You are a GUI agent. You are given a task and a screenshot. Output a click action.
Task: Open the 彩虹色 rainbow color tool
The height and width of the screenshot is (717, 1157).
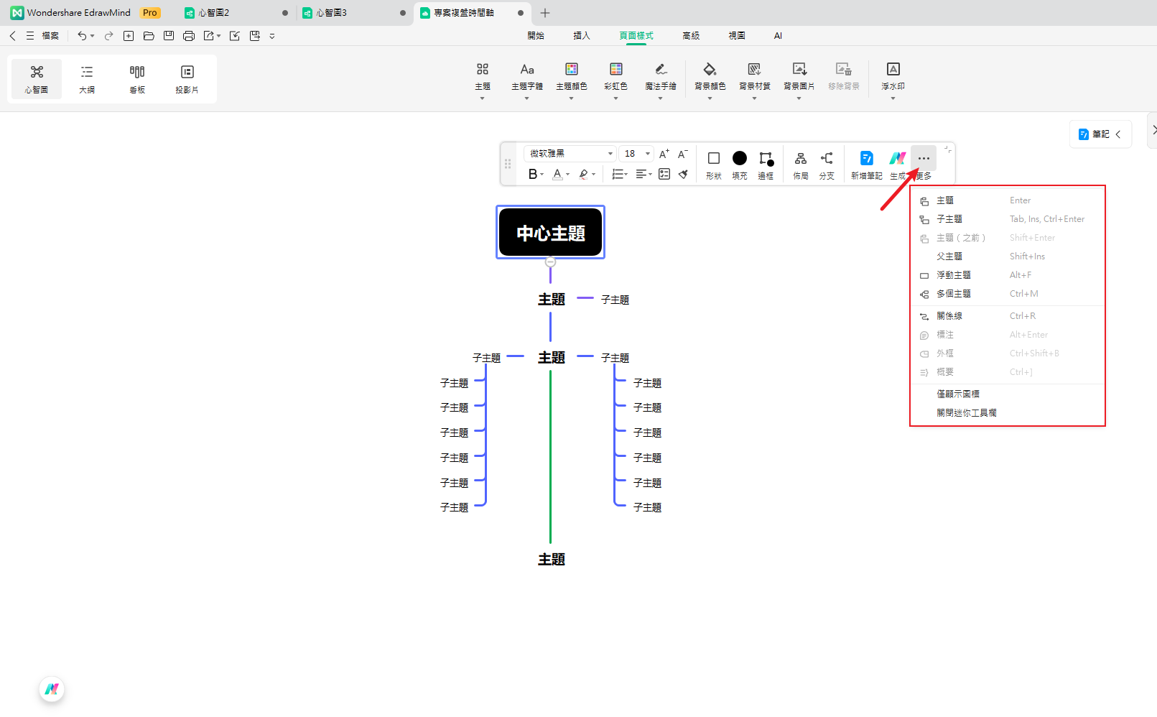pos(615,76)
